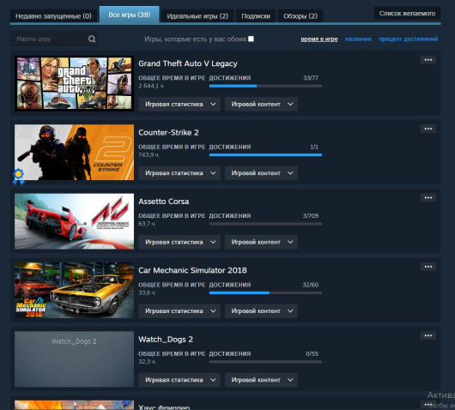Viewport: 455px width, 410px height.
Task: Open the Подписки tab
Action: pyautogui.click(x=256, y=16)
